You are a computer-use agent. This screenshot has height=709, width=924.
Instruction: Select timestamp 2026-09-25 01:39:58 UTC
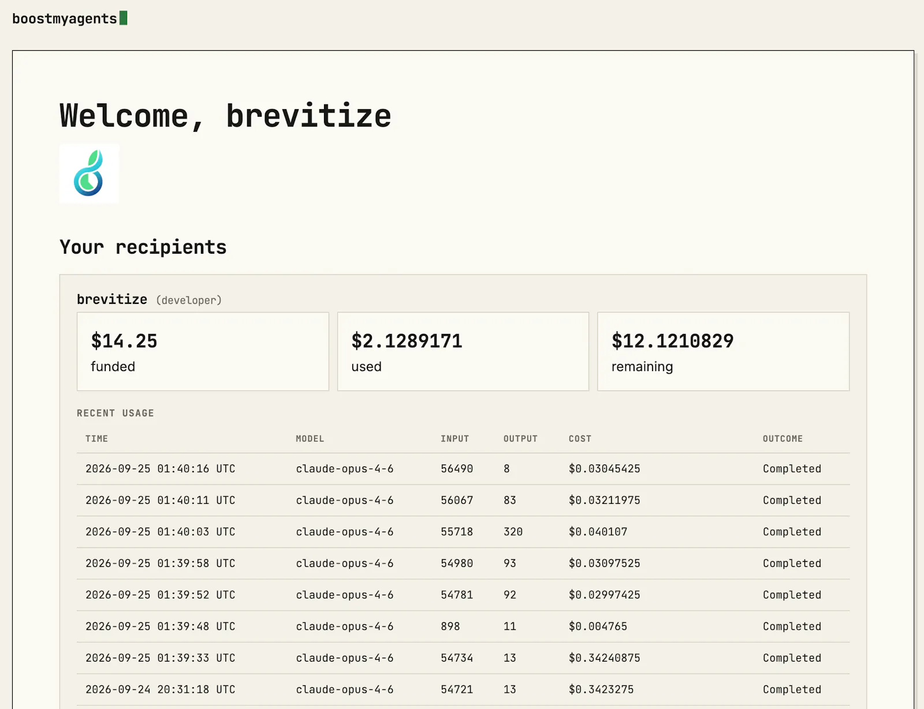click(161, 563)
